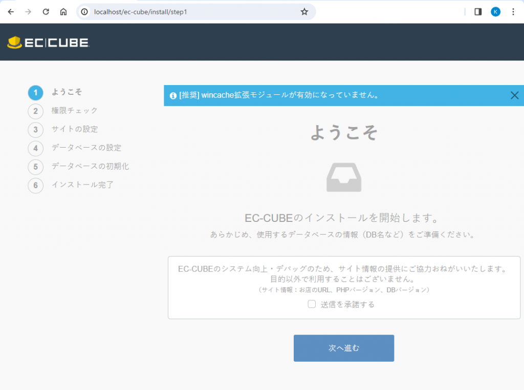Screen dimensions: 524x390
Task: Open the Chrome profile avatar
Action: pyautogui.click(x=495, y=12)
